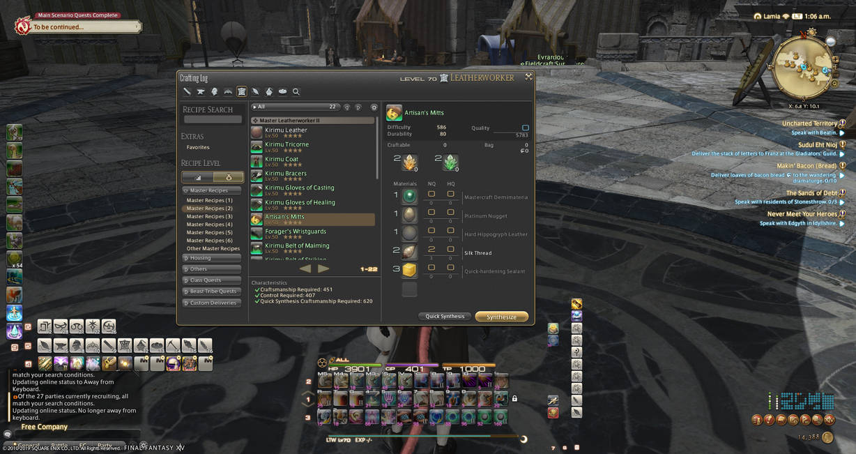856x454 pixels.
Task: Select the Armorer helmet class icon
Action: point(215,91)
